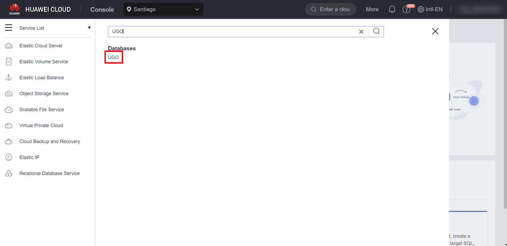
Task: Open the Intl-EN language selector
Action: (430, 9)
